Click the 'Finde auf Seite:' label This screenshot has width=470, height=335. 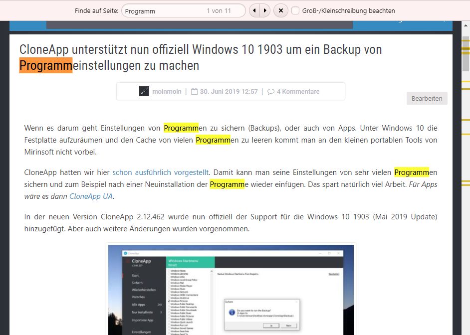[96, 11]
